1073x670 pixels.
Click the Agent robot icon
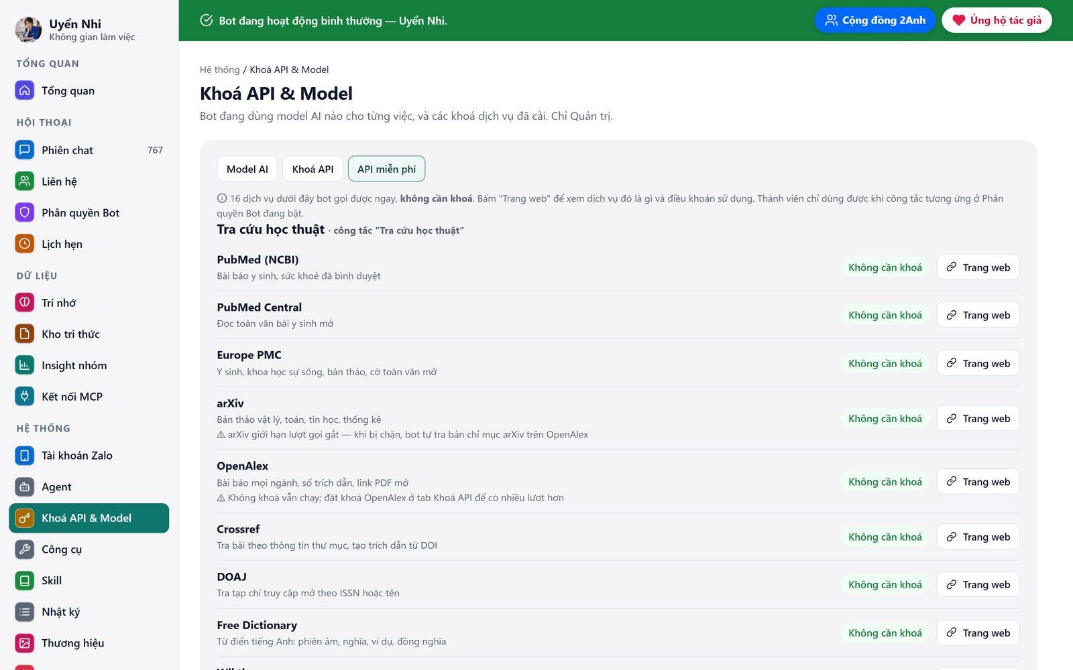coord(25,486)
